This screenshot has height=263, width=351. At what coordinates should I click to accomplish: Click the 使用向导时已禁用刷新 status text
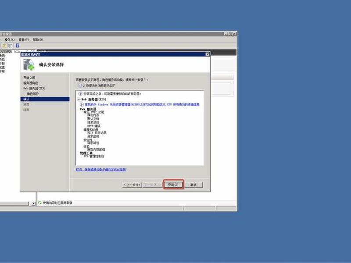(57, 203)
